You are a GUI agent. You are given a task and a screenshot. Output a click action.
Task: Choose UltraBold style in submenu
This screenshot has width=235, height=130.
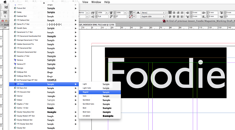100,116
